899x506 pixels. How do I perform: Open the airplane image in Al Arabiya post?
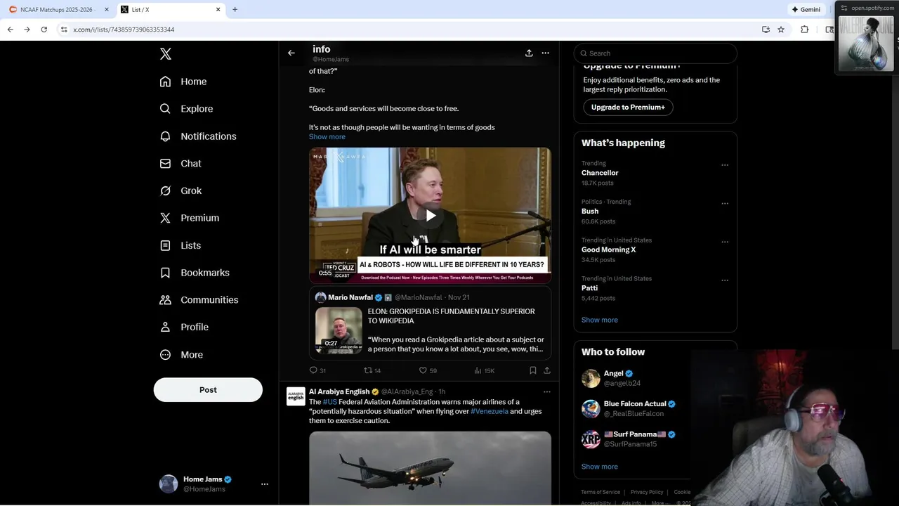[430, 468]
